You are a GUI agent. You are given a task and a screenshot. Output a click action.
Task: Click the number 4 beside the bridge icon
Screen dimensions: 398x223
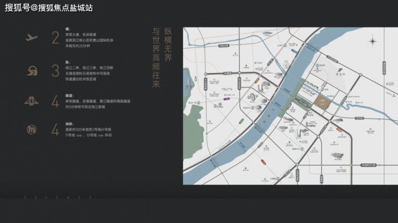[x=55, y=101]
